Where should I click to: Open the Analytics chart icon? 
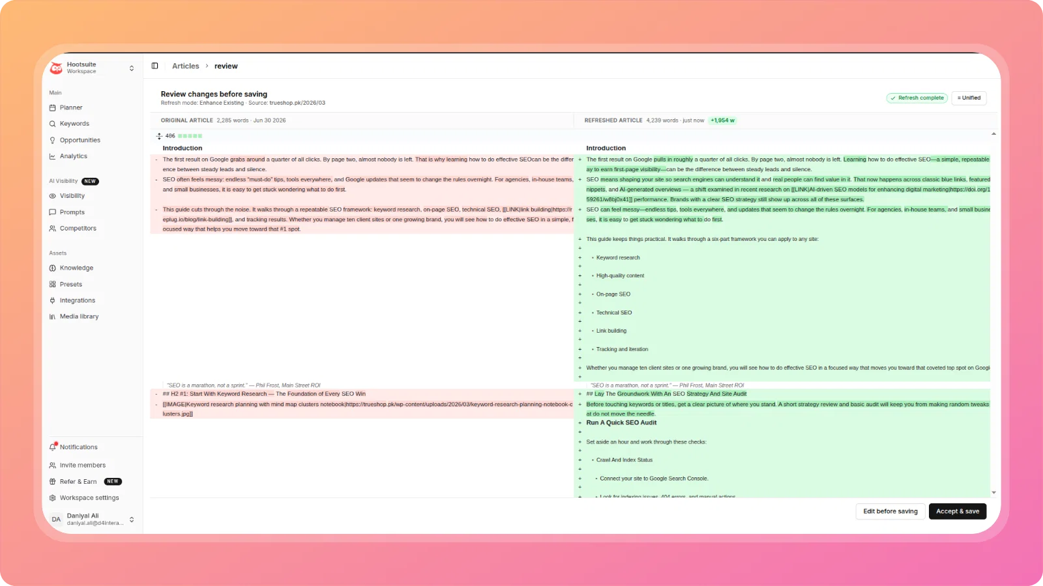[x=52, y=156]
